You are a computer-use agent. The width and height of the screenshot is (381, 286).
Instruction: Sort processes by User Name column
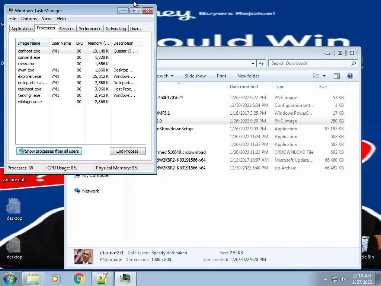pos(61,43)
